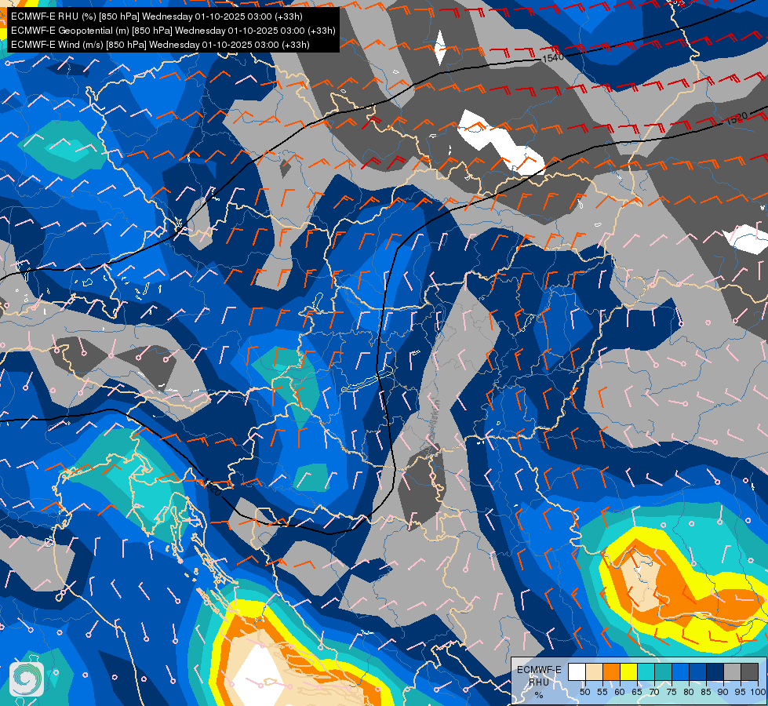768x706 pixels.
Task: Click the legend scale value 90
Action: pos(723,692)
